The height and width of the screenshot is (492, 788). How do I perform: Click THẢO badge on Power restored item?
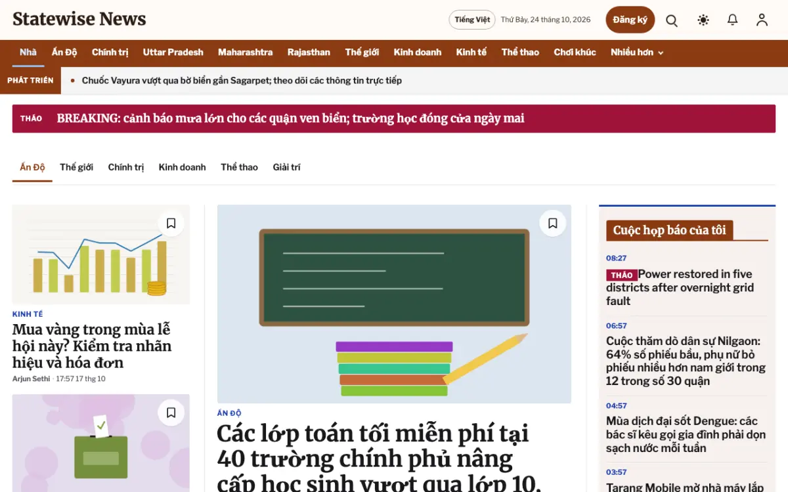pos(622,276)
